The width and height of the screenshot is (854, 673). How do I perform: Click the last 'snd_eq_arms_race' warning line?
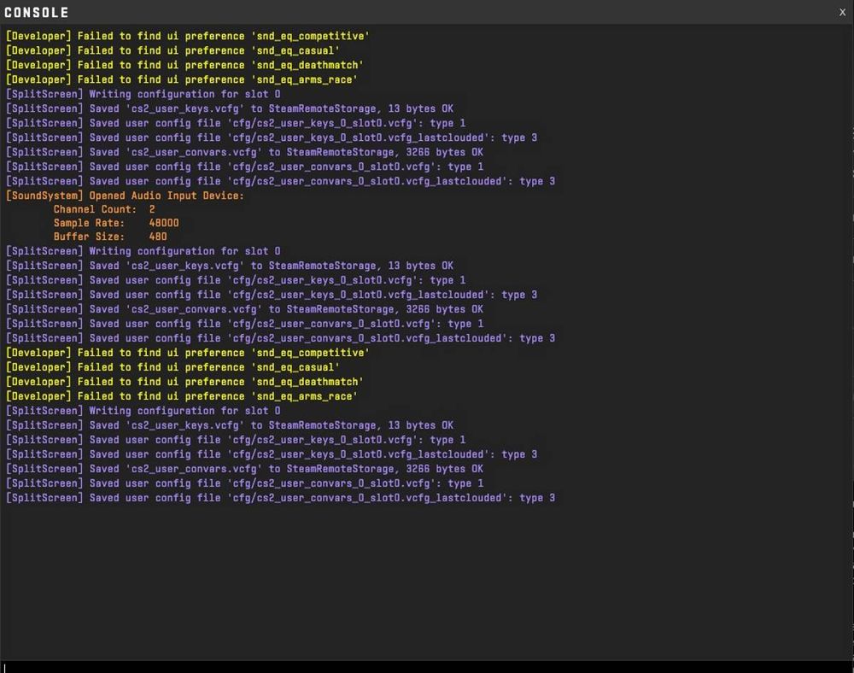[181, 396]
